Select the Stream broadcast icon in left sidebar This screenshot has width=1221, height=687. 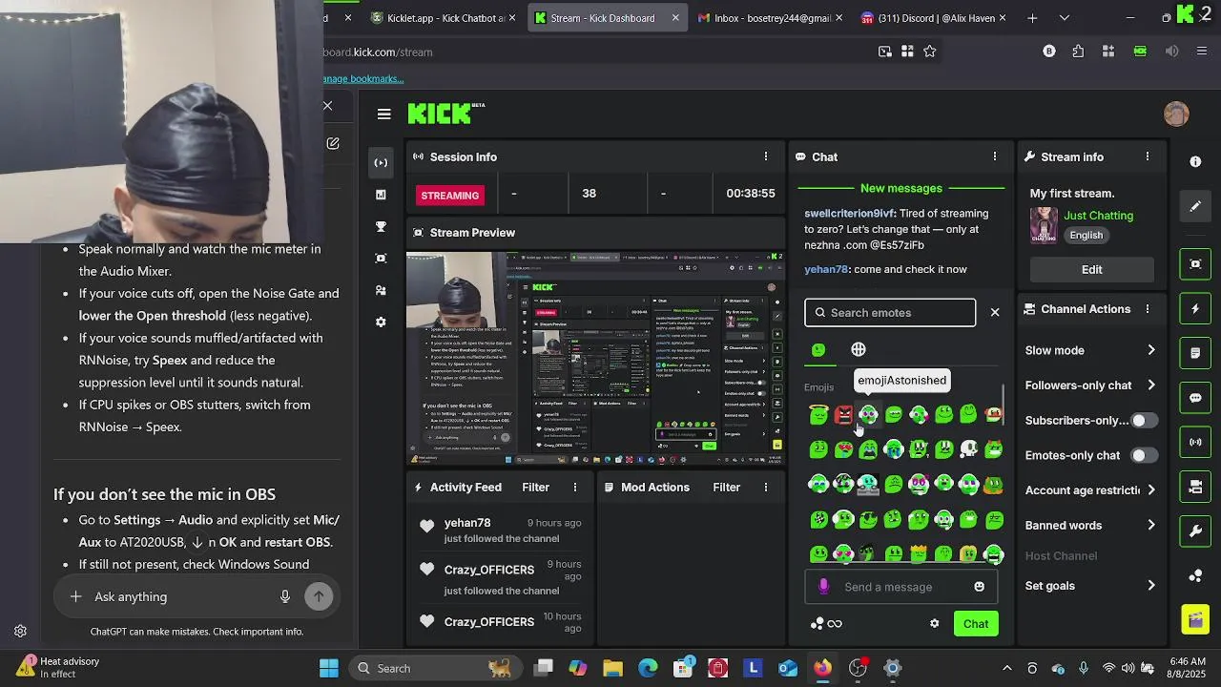(381, 162)
